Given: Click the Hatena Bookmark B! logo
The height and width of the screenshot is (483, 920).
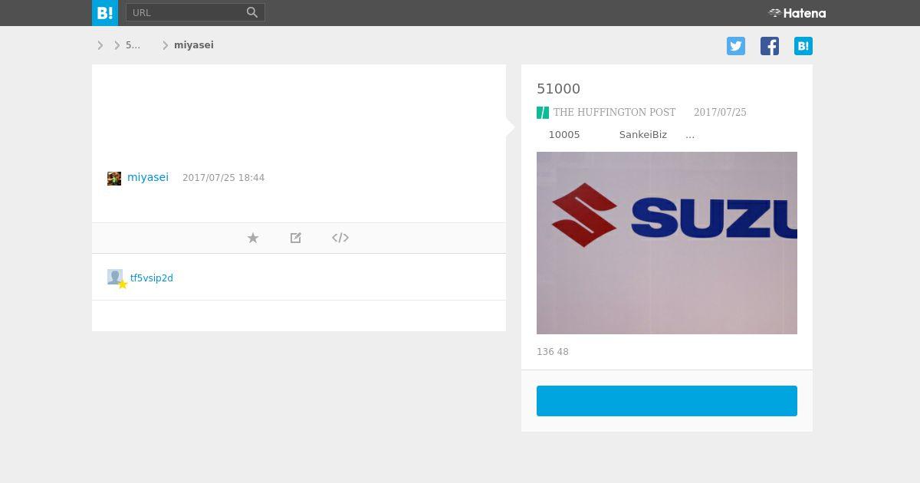Looking at the screenshot, I should [105, 13].
